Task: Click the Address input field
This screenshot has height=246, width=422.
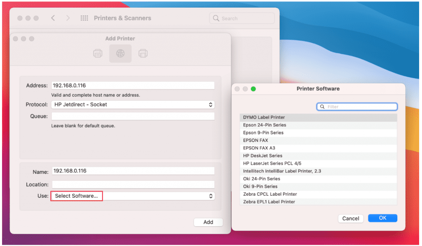Action: tap(133, 86)
